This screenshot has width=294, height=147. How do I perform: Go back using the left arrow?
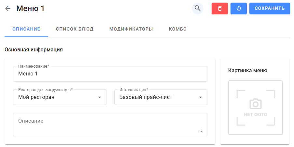[x=8, y=9]
